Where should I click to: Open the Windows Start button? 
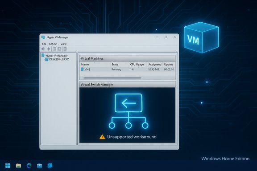tap(8, 166)
